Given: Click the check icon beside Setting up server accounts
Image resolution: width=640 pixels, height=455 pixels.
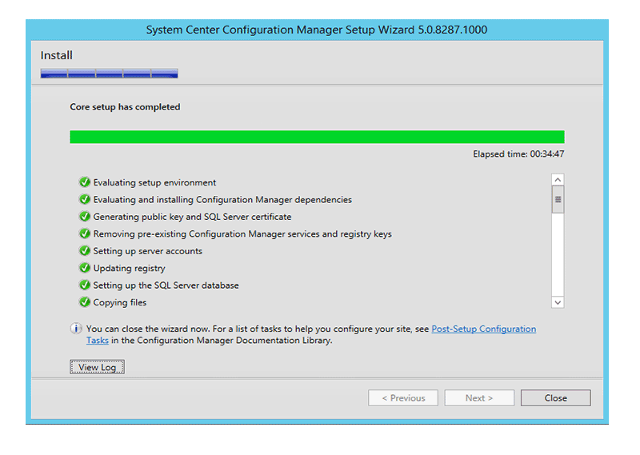Looking at the screenshot, I should [85, 250].
